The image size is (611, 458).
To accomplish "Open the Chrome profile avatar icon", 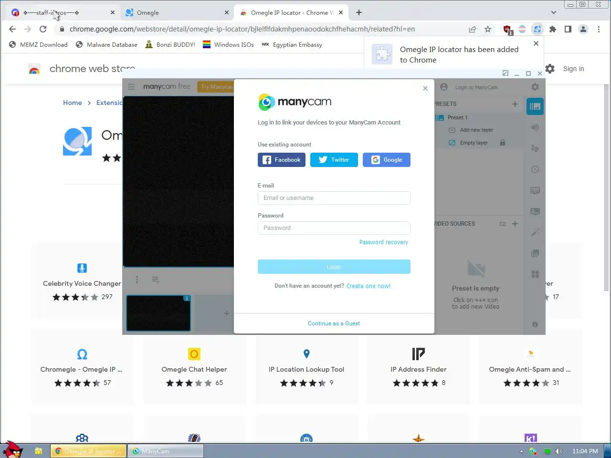I will click(x=583, y=29).
